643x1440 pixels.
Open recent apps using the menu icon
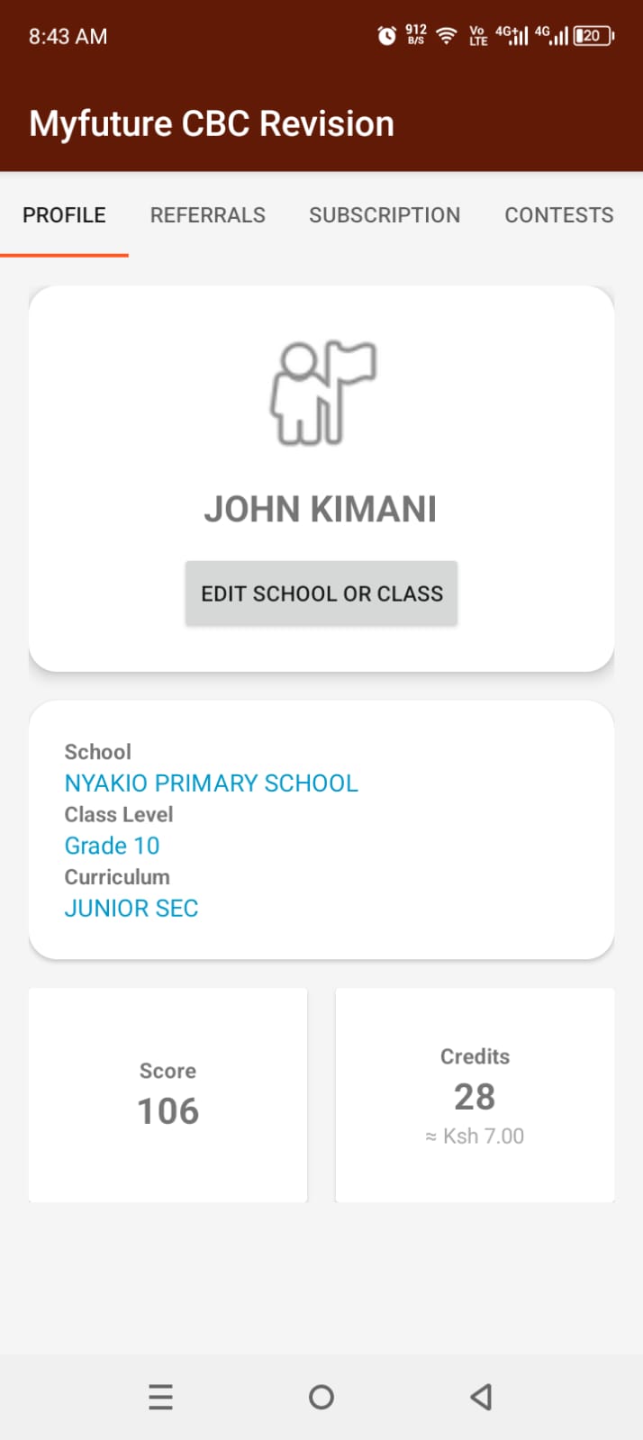(160, 1396)
